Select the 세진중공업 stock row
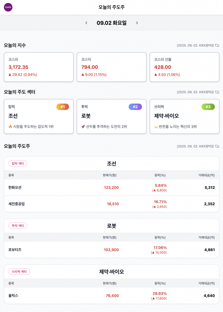Viewport: 223px width, 312px height. (111, 204)
